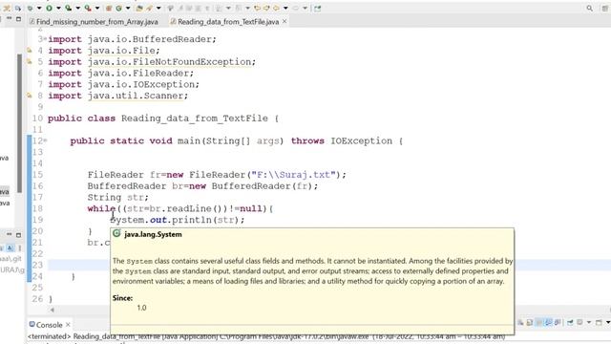The width and height of the screenshot is (611, 344).
Task: Click the editor horizontal scroll-left arrow
Action: pos(53,310)
